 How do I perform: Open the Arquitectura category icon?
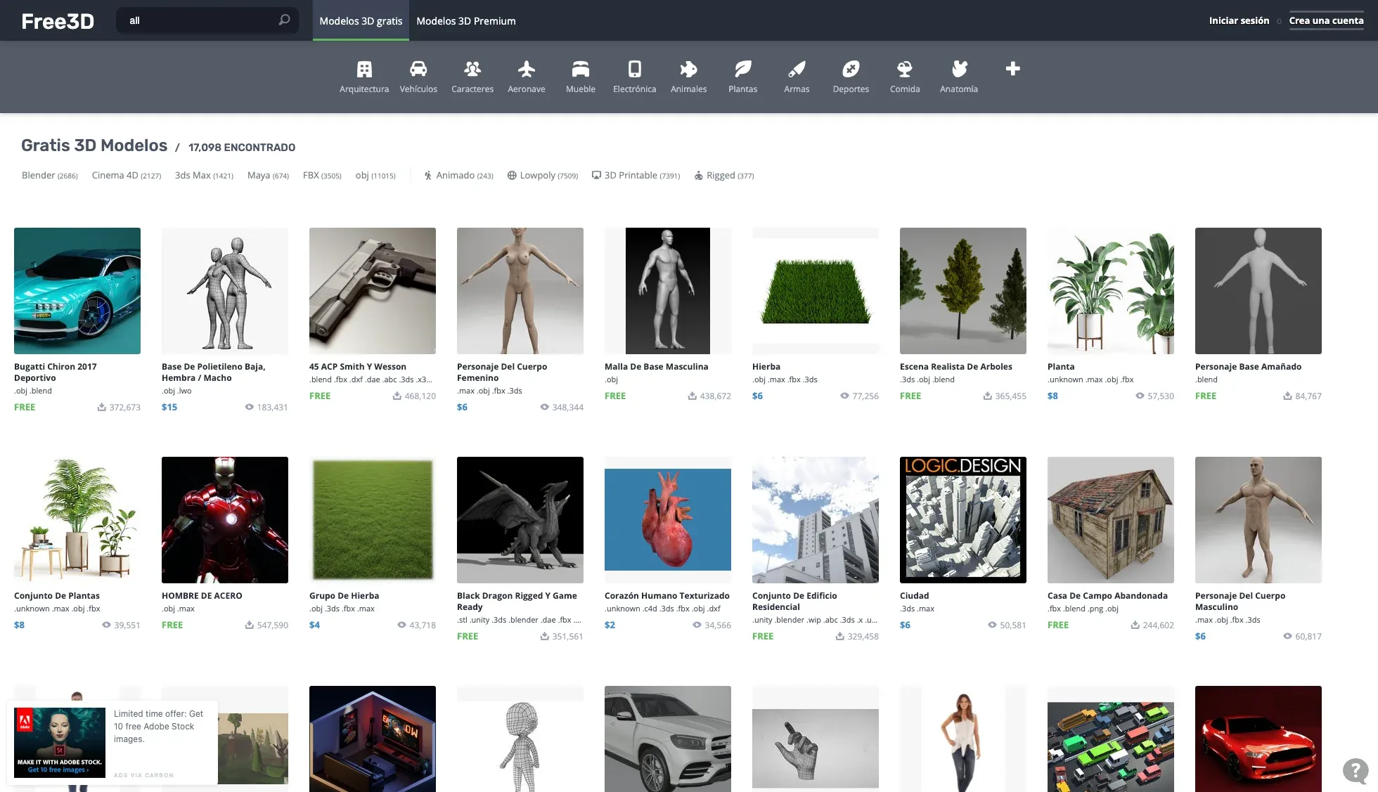363,69
